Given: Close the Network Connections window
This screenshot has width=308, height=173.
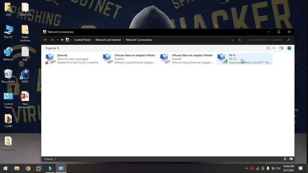Looking at the screenshot, I should [x=289, y=32].
